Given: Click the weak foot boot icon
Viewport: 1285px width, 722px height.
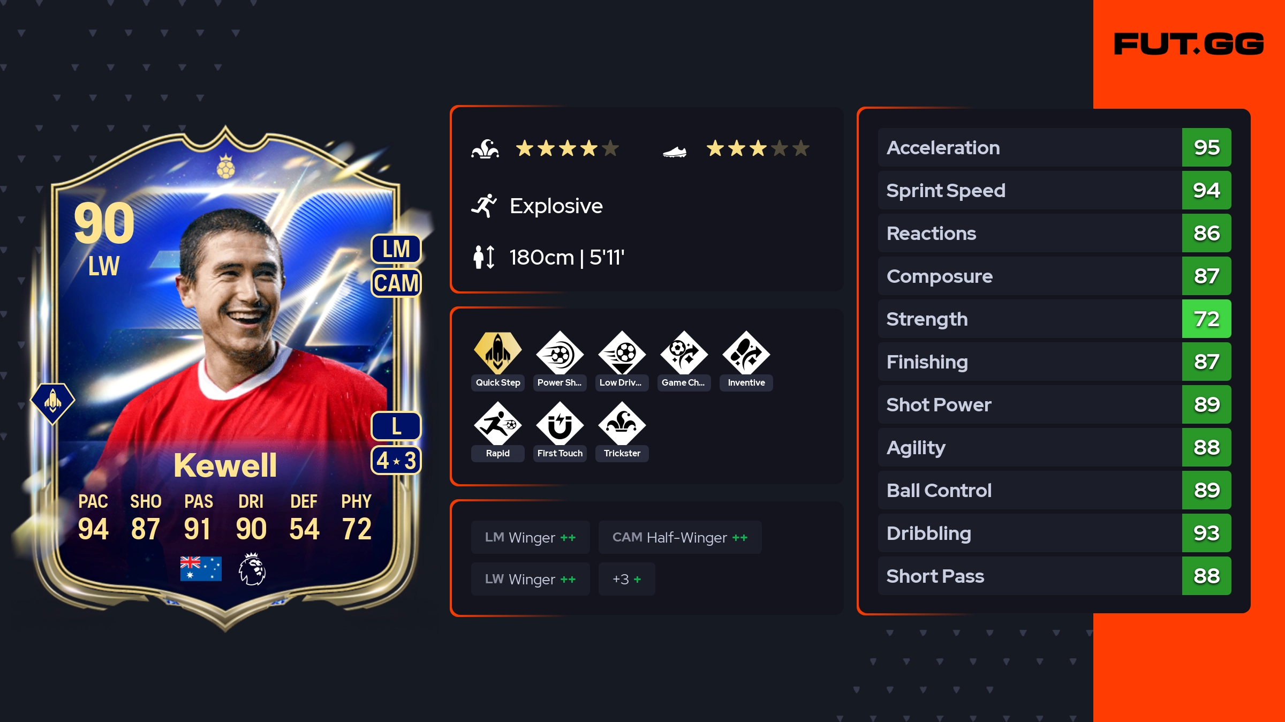Looking at the screenshot, I should click(x=675, y=152).
